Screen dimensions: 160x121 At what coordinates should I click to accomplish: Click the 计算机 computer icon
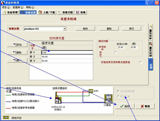click(108, 99)
